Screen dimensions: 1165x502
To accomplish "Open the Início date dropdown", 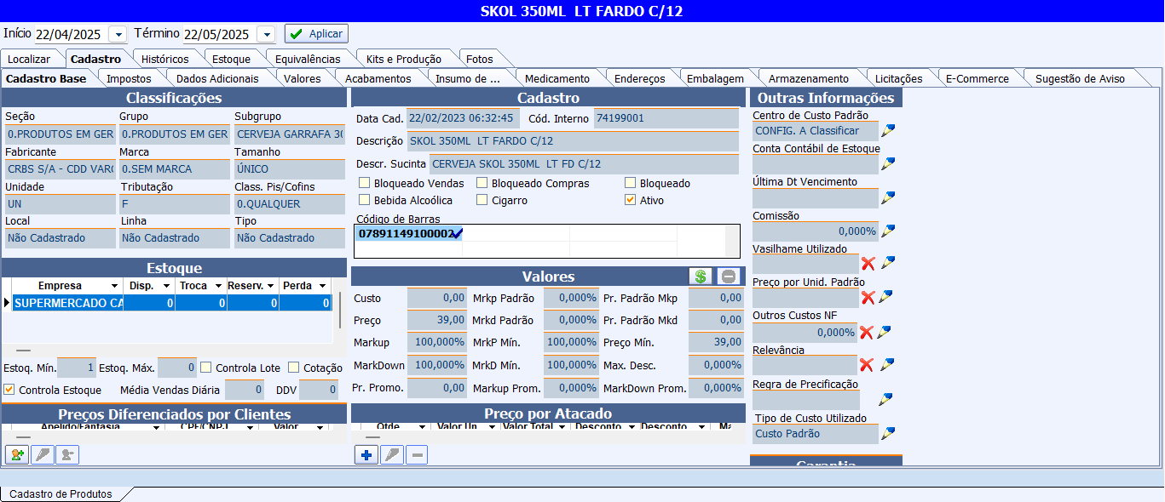I will pos(118,34).
